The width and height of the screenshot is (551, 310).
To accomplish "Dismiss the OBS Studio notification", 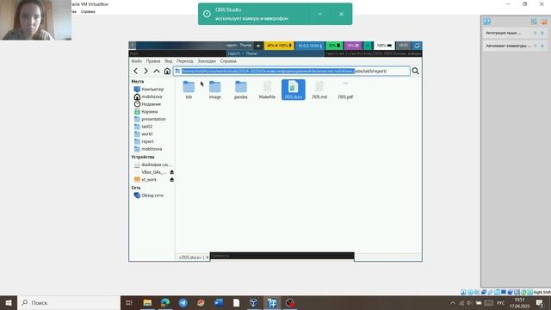I will tap(341, 14).
